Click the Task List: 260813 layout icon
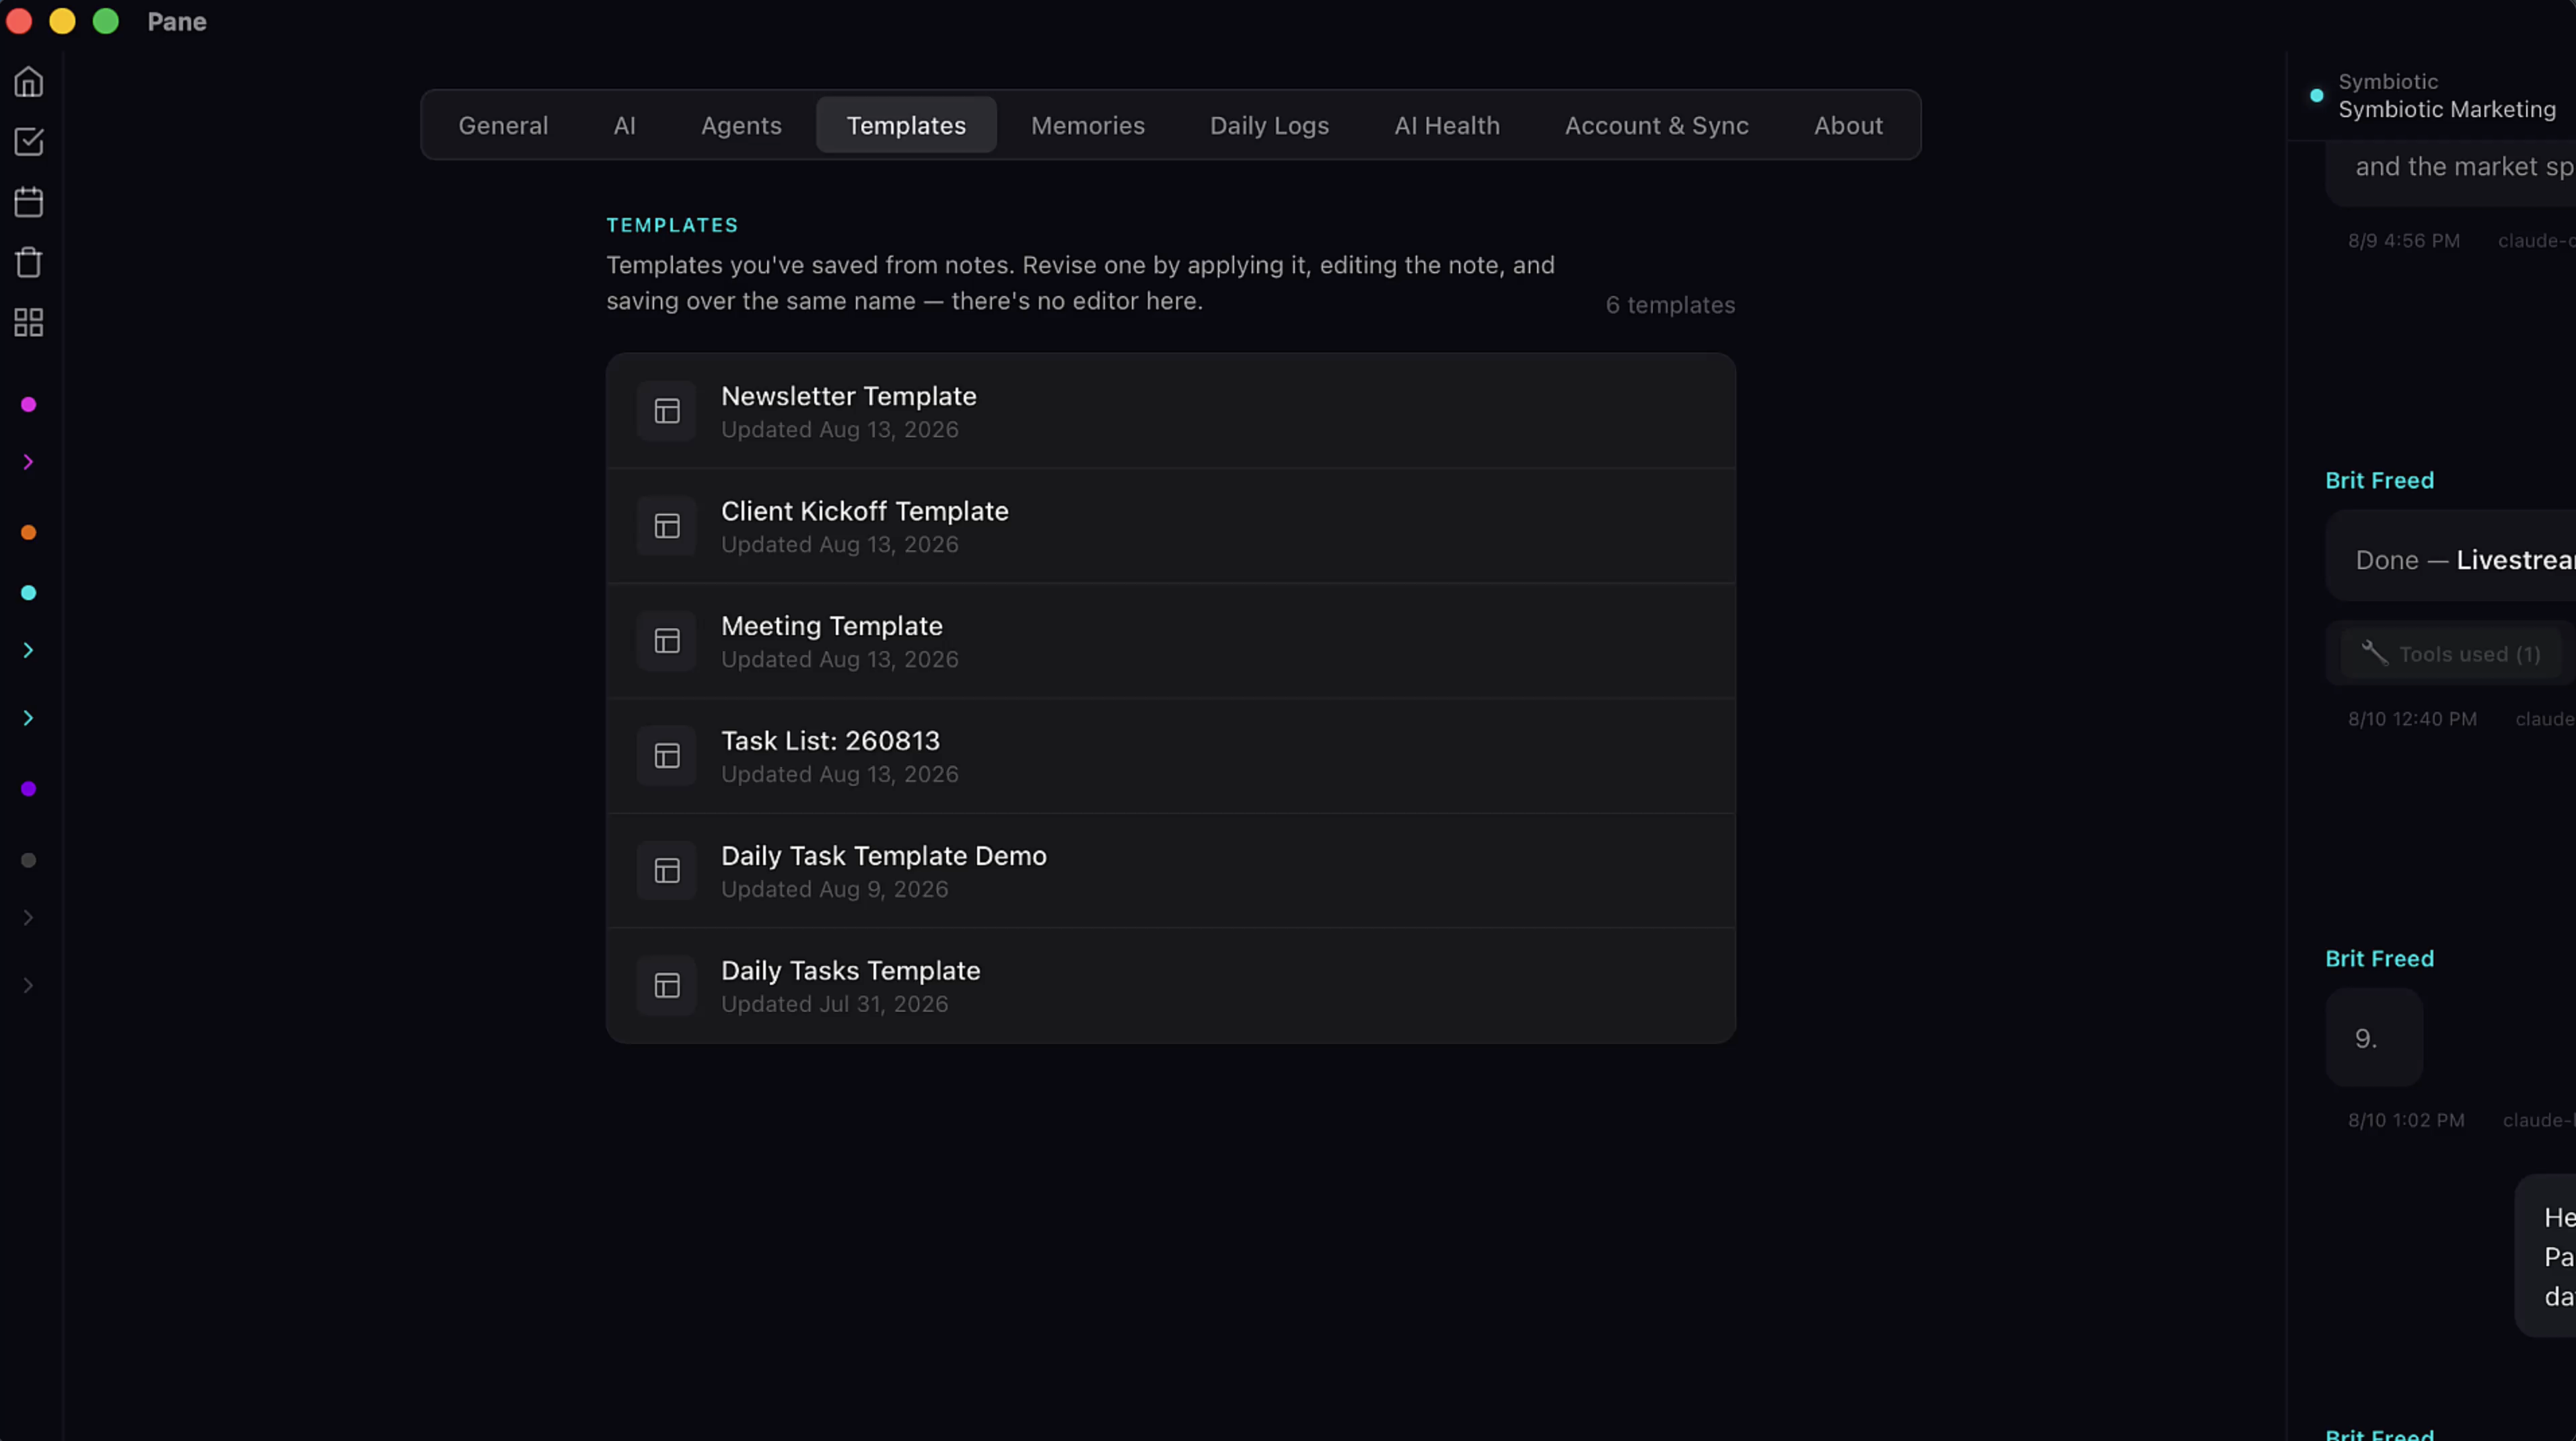This screenshot has height=1441, width=2576. 667,756
